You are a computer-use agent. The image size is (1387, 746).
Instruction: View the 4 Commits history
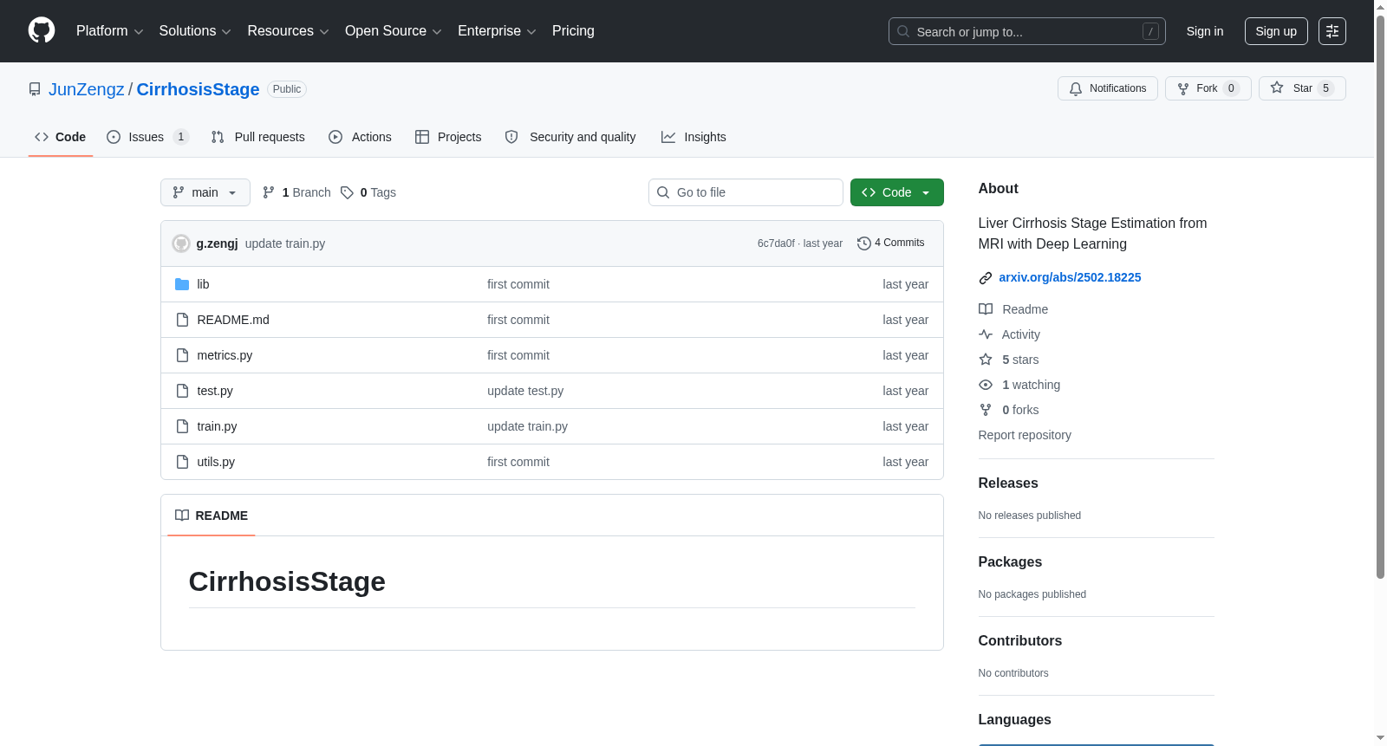891,243
